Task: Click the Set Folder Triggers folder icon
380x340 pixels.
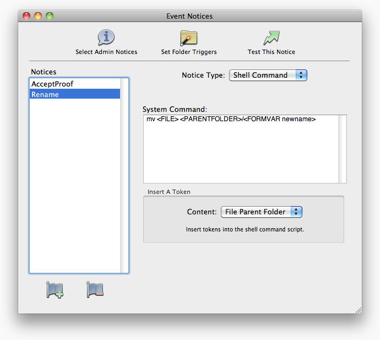Action: pos(188,37)
